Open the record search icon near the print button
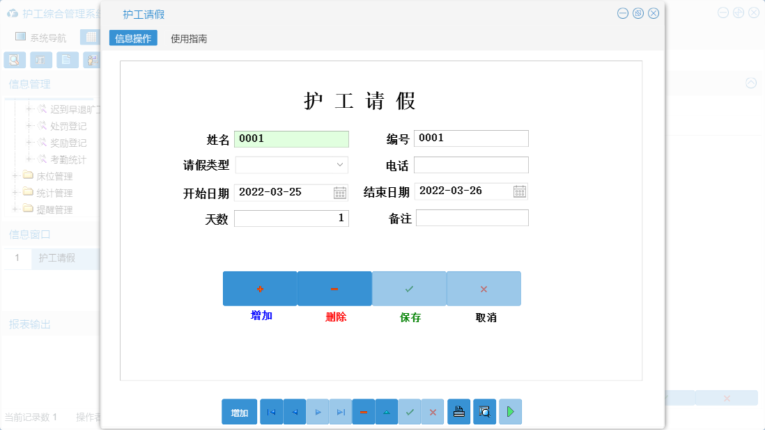The width and height of the screenshot is (765, 430). coord(484,411)
